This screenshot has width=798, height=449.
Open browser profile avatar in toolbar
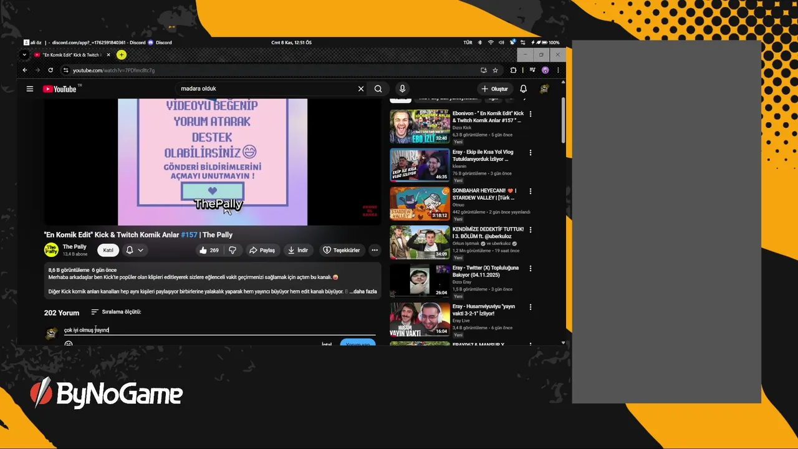tap(545, 70)
